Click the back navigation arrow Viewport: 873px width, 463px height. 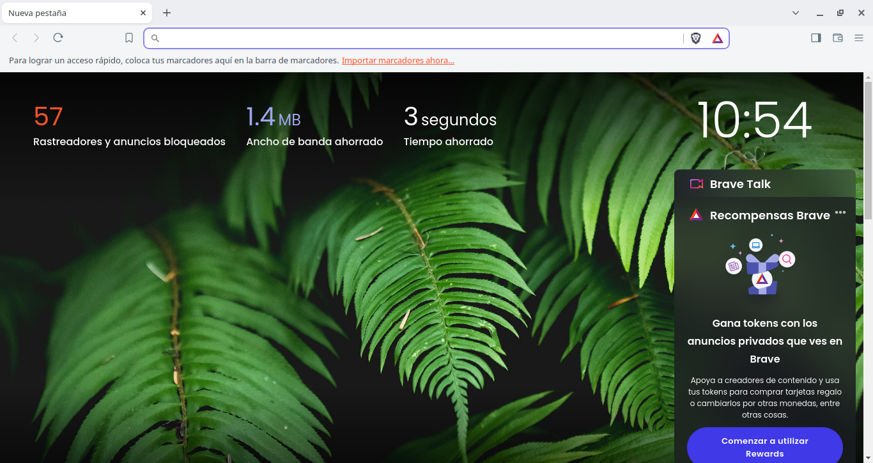pyautogui.click(x=15, y=38)
